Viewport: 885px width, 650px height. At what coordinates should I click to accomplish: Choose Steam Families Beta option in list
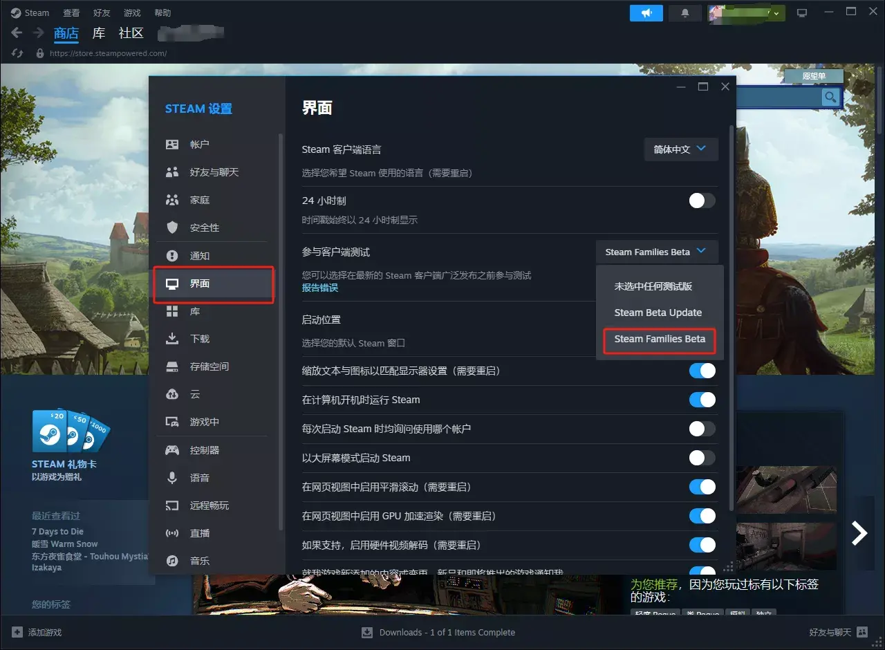(660, 339)
